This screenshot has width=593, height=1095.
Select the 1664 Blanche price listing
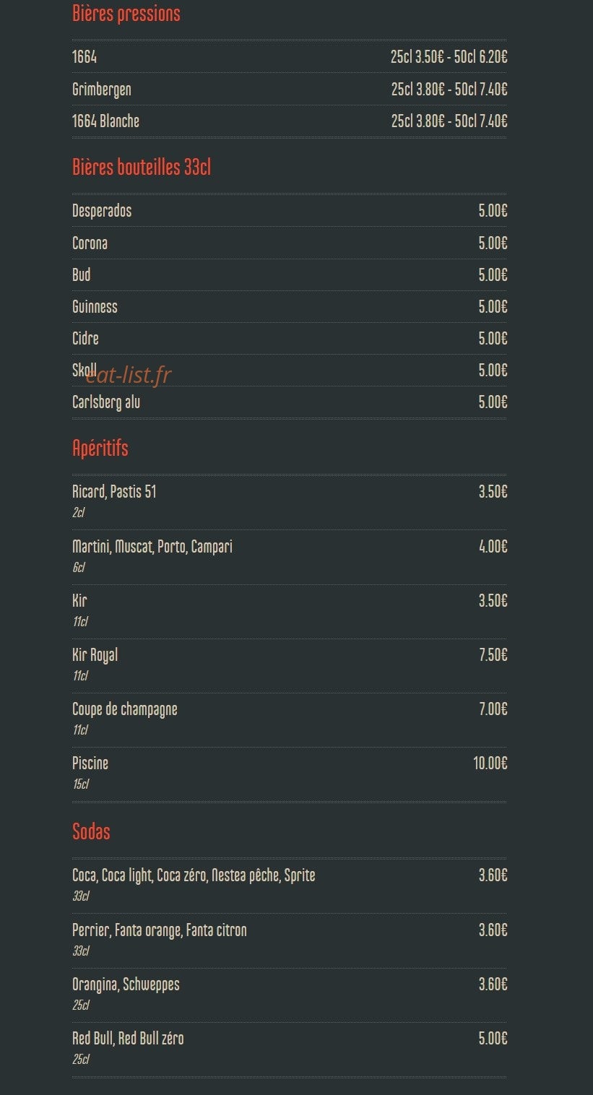coord(449,121)
